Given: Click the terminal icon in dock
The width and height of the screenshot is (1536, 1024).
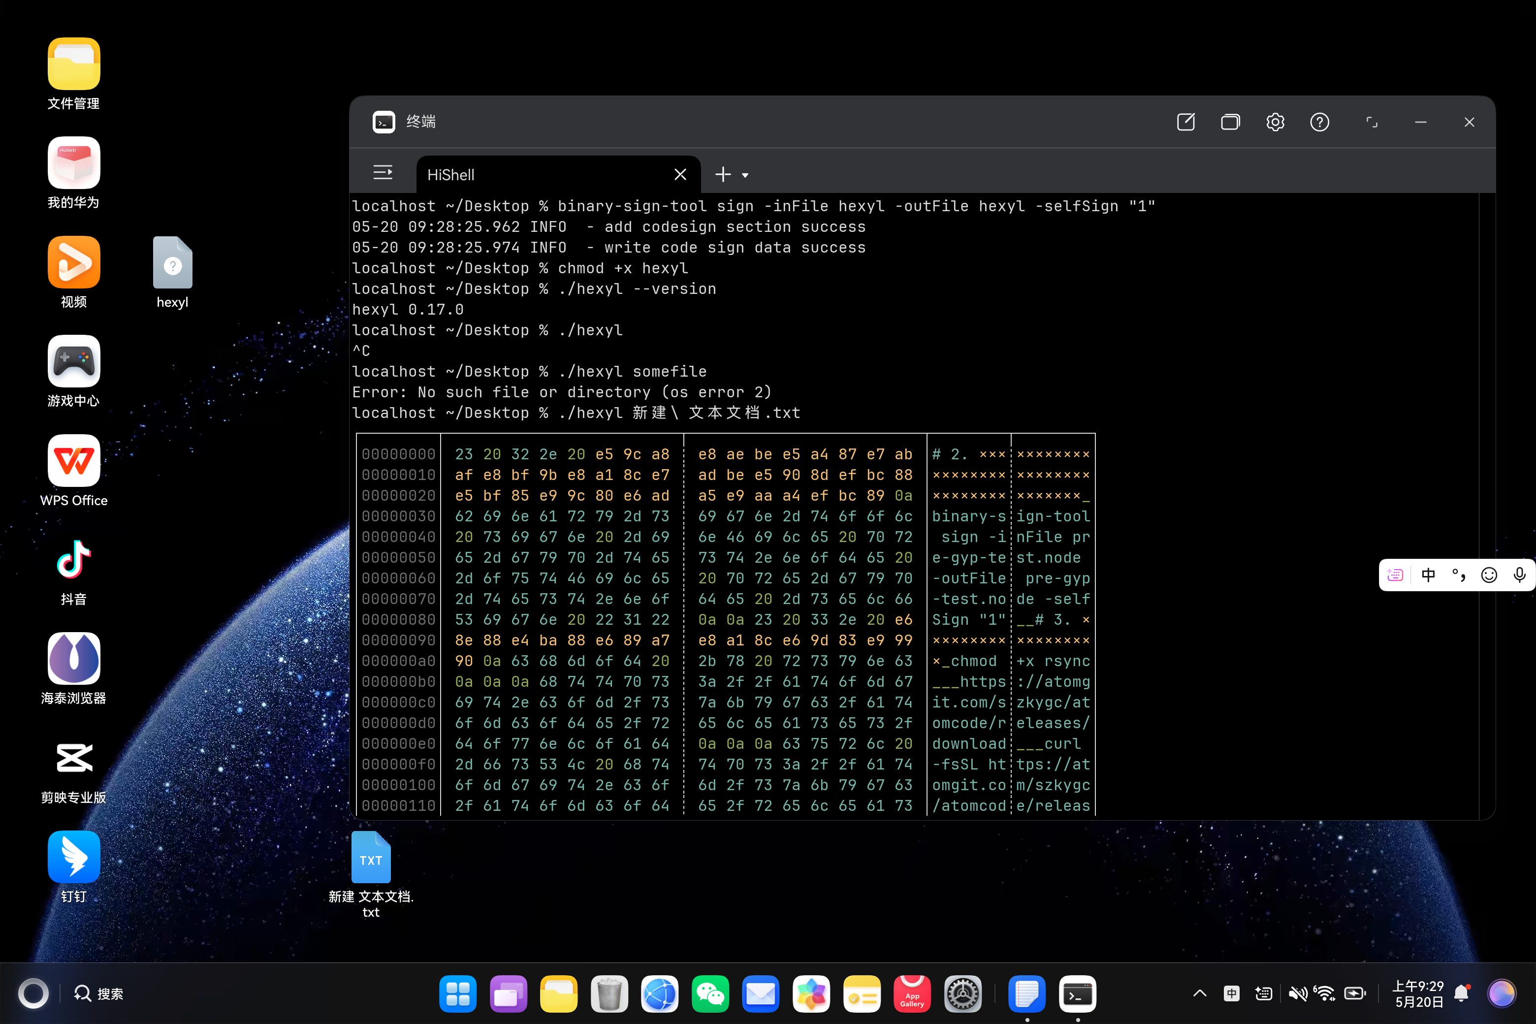Looking at the screenshot, I should click(1078, 994).
